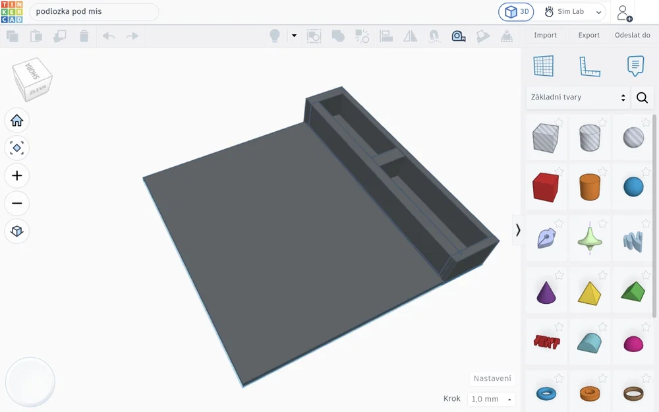Open the Sim Lab dropdown
Screen dimensions: 659x412
click(x=572, y=12)
